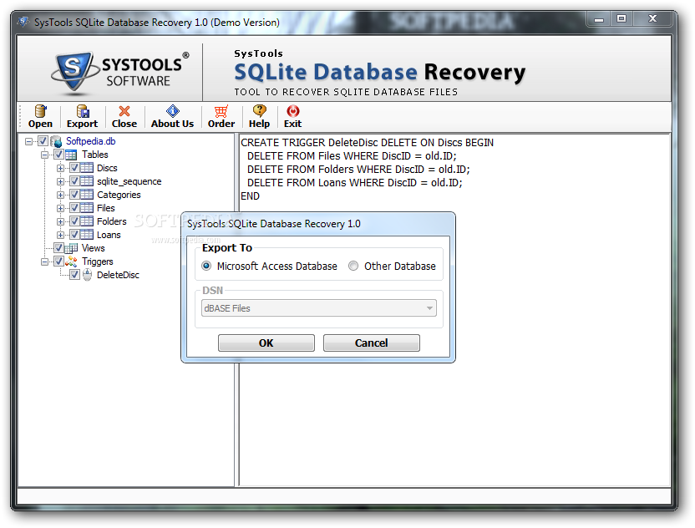Viewport: 695px width, 528px height.
Task: Open the DSN dBASE Files dropdown
Action: coord(319,308)
